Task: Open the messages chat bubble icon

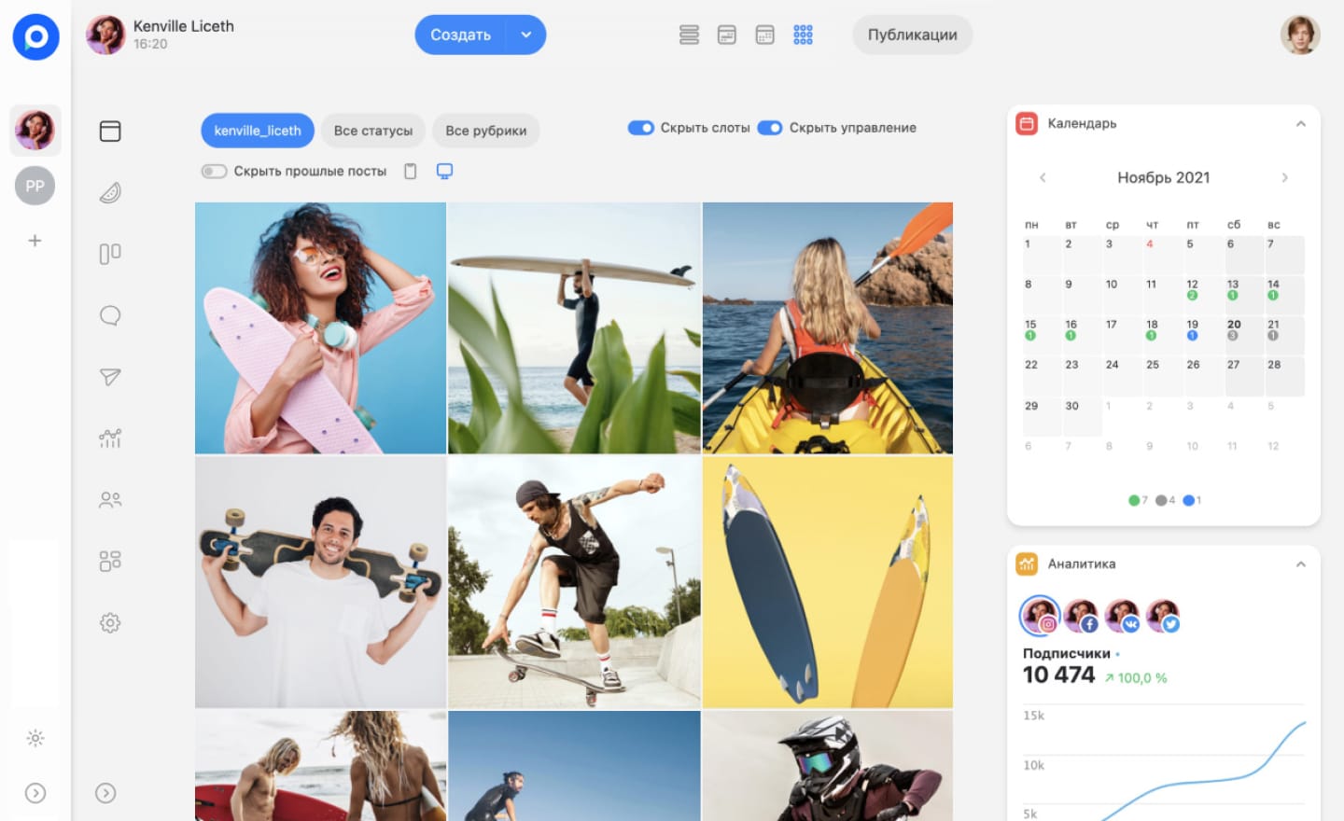Action: 110,315
